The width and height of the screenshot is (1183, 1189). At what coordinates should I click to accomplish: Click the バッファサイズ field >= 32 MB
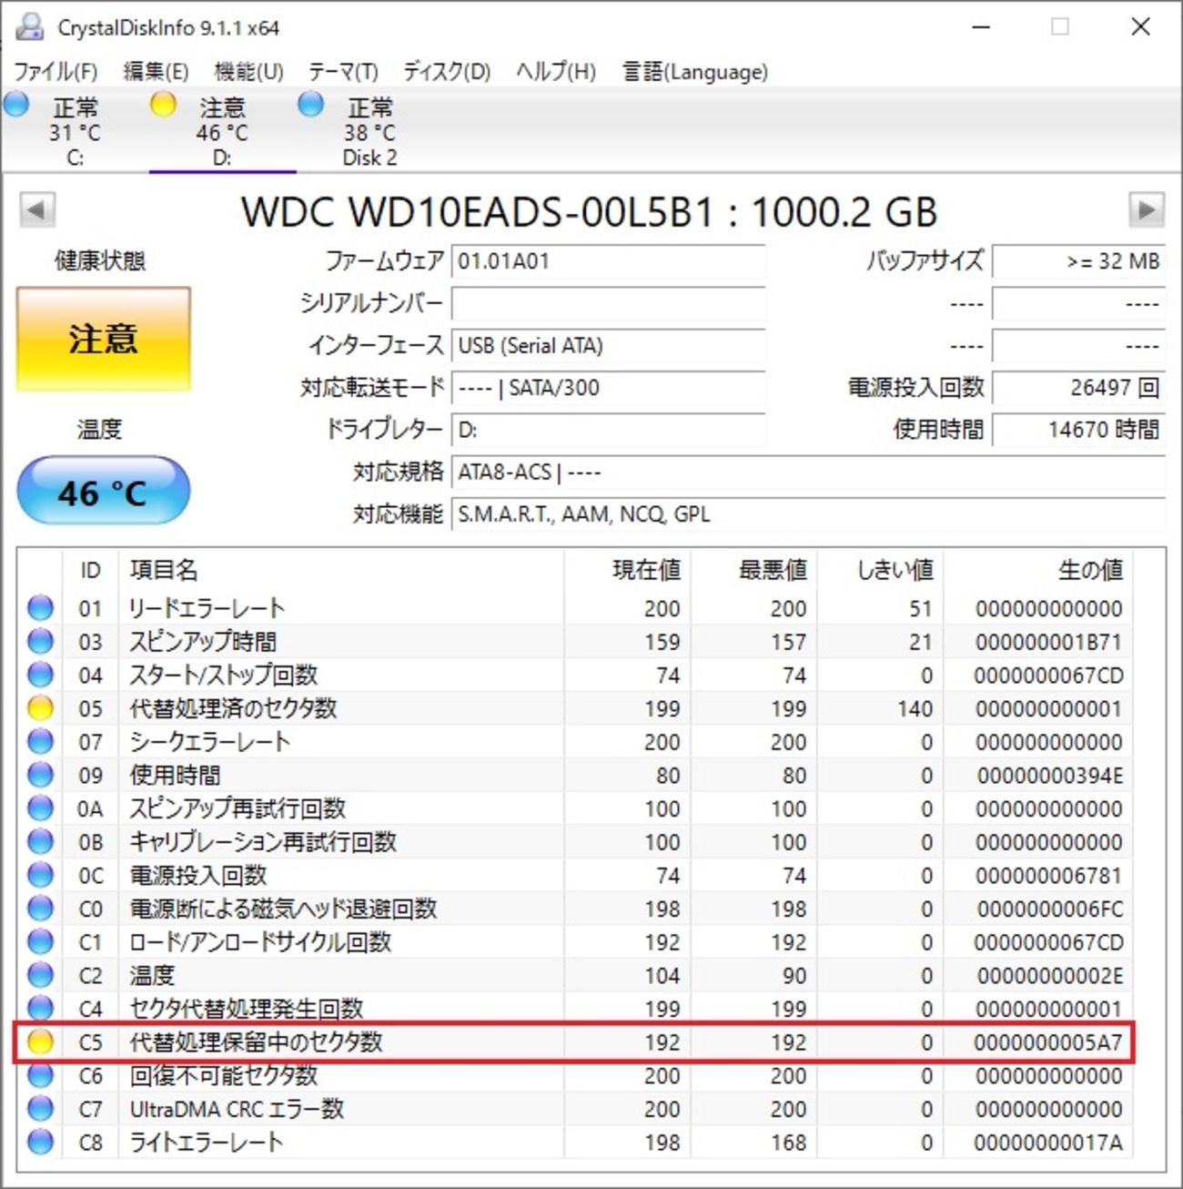point(1078,261)
